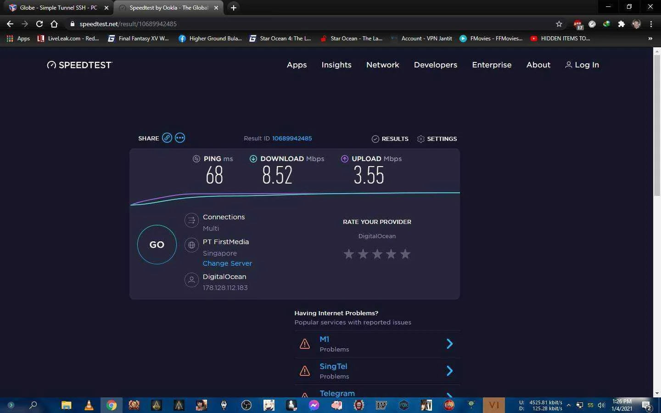
Task: Show hidden system tray icons
Action: click(569, 405)
